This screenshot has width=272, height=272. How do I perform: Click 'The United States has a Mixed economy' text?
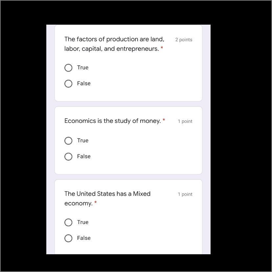(x=107, y=198)
